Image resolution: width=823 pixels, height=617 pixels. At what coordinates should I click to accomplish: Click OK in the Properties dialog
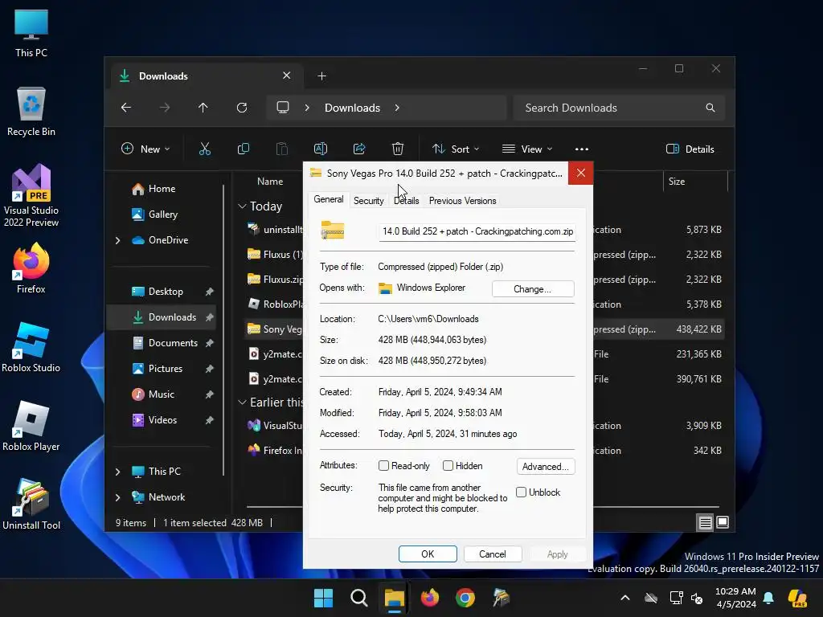pos(428,554)
